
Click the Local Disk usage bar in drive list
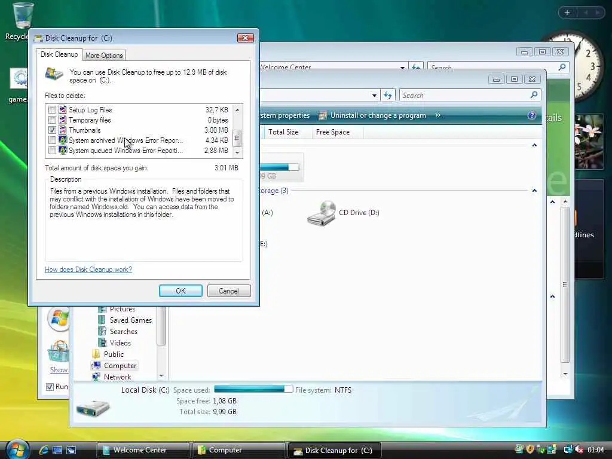[280, 167]
